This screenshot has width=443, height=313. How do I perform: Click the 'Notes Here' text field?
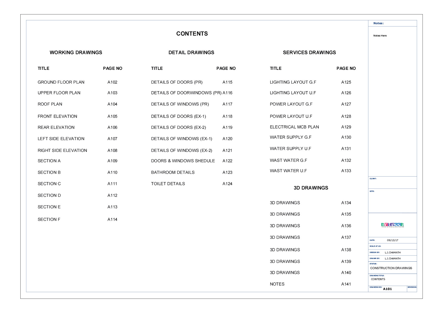380,36
